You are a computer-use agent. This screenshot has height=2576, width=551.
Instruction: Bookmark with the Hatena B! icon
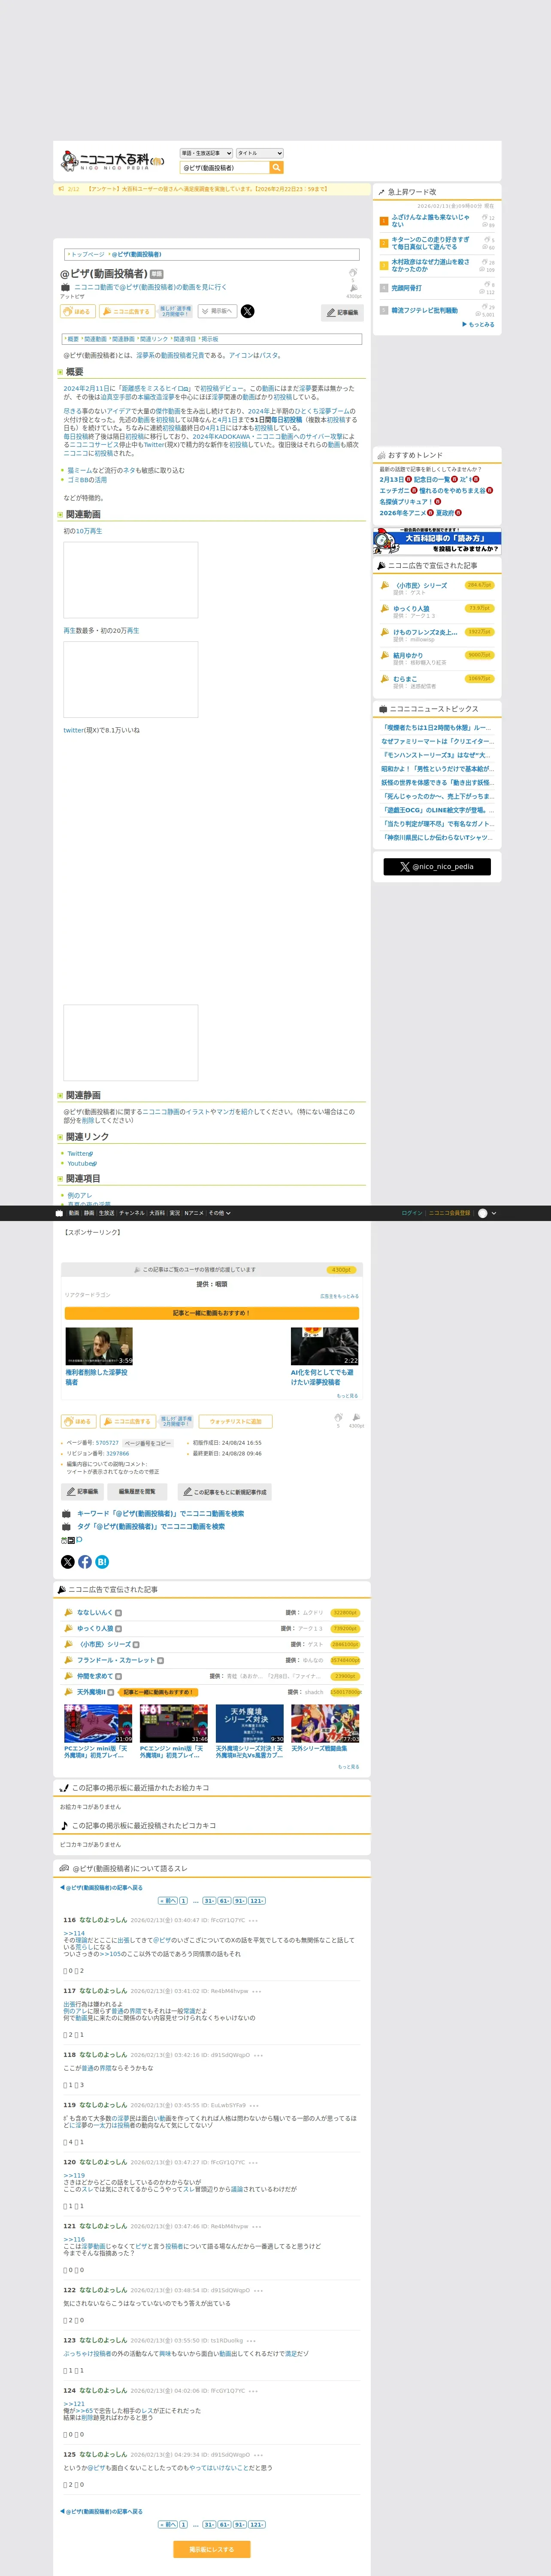tap(102, 1562)
